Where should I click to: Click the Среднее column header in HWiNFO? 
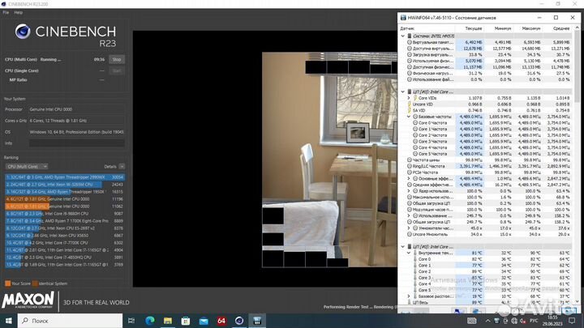(557, 28)
